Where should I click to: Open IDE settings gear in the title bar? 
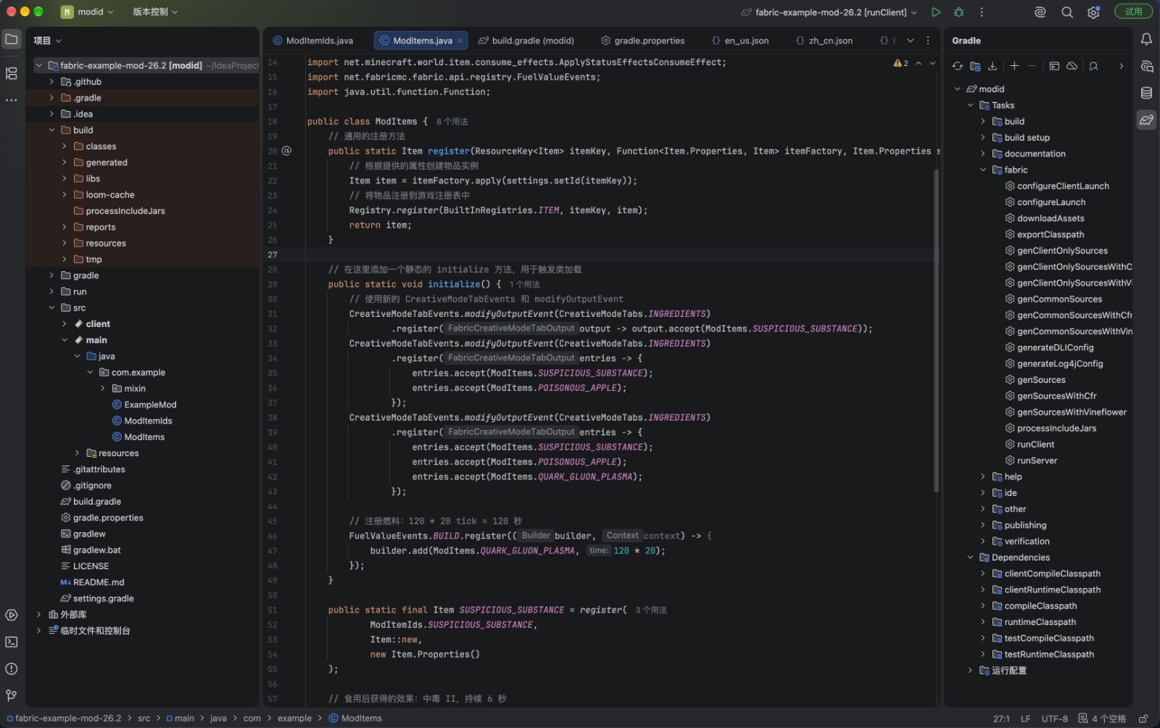[1093, 12]
